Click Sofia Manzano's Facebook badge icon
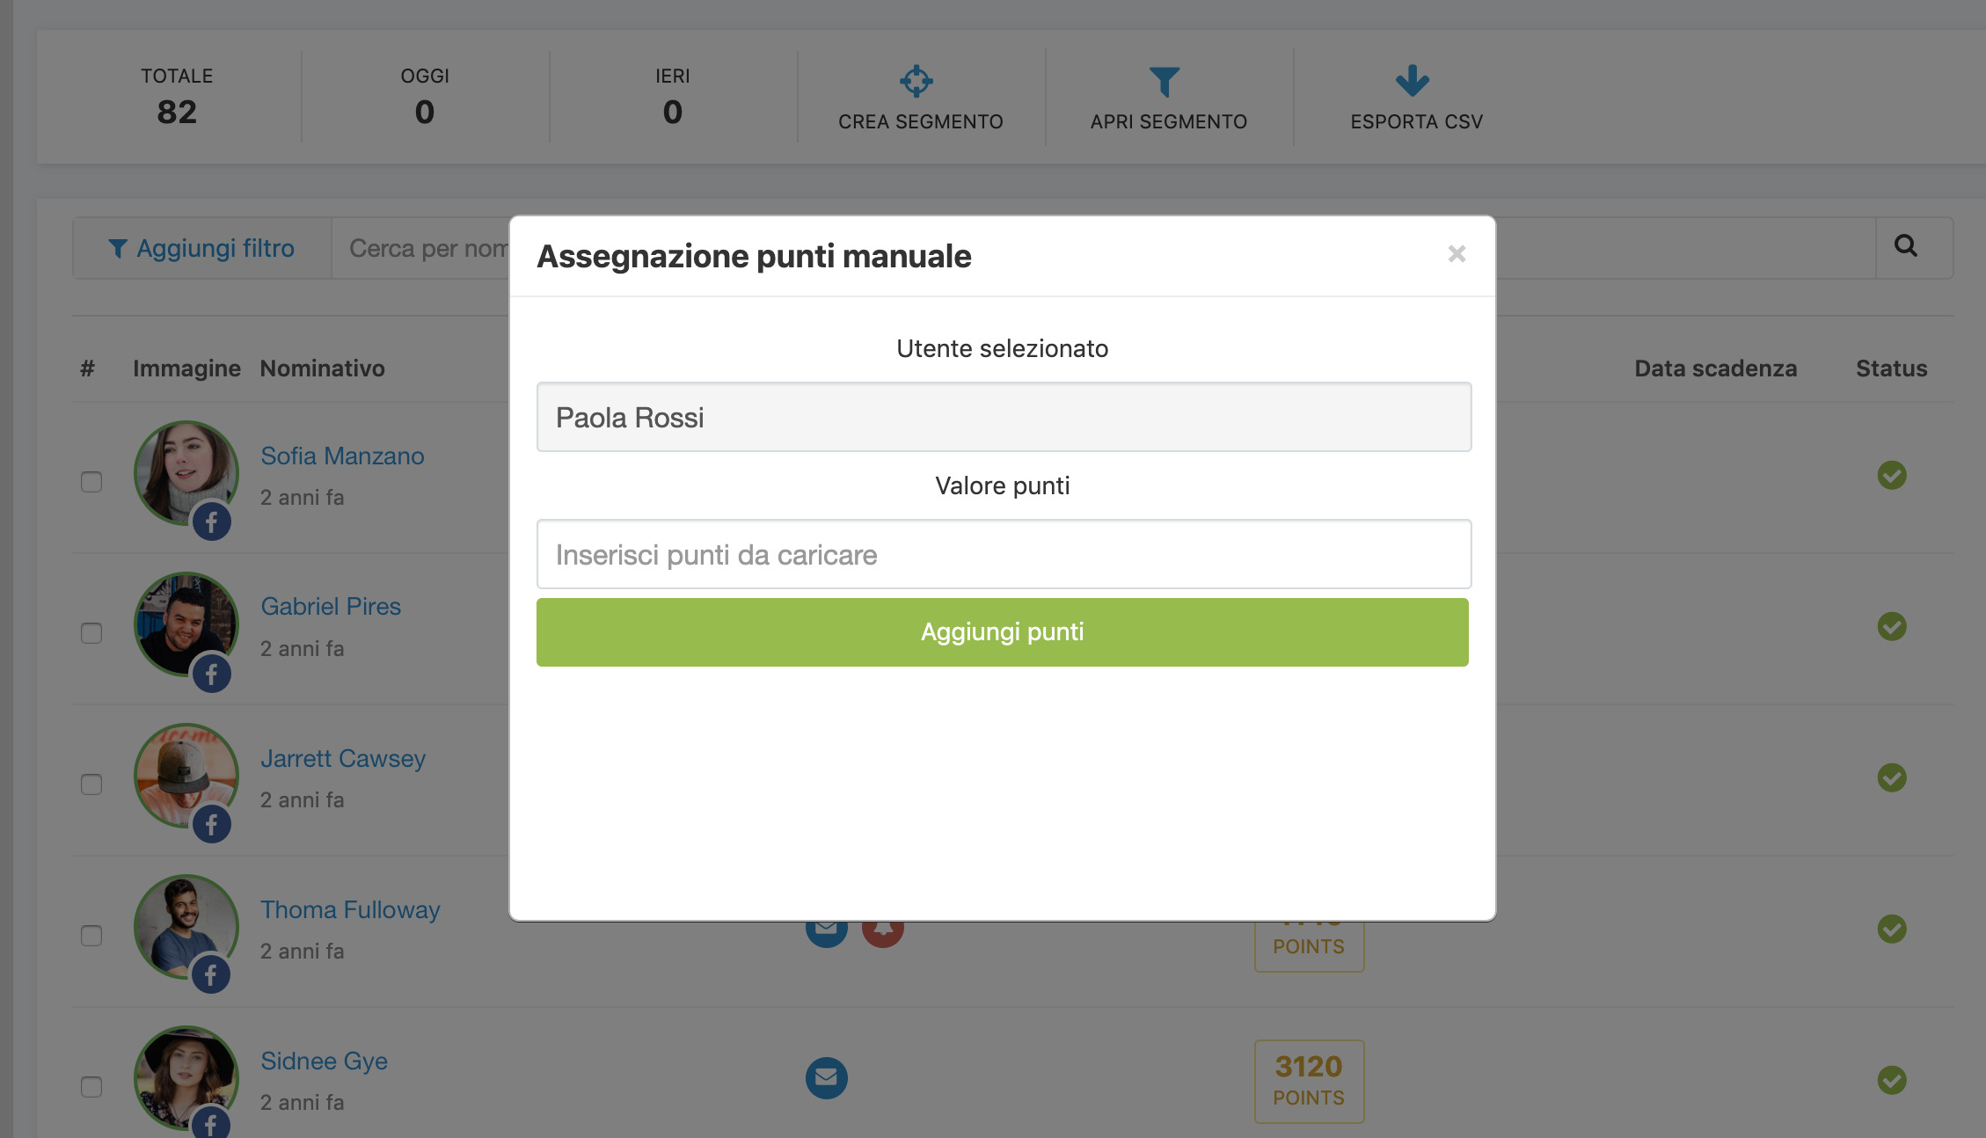1986x1138 pixels. pos(212,522)
